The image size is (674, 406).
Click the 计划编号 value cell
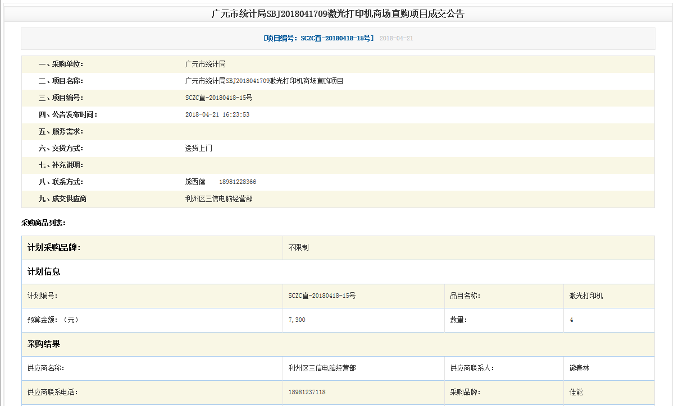pos(322,296)
